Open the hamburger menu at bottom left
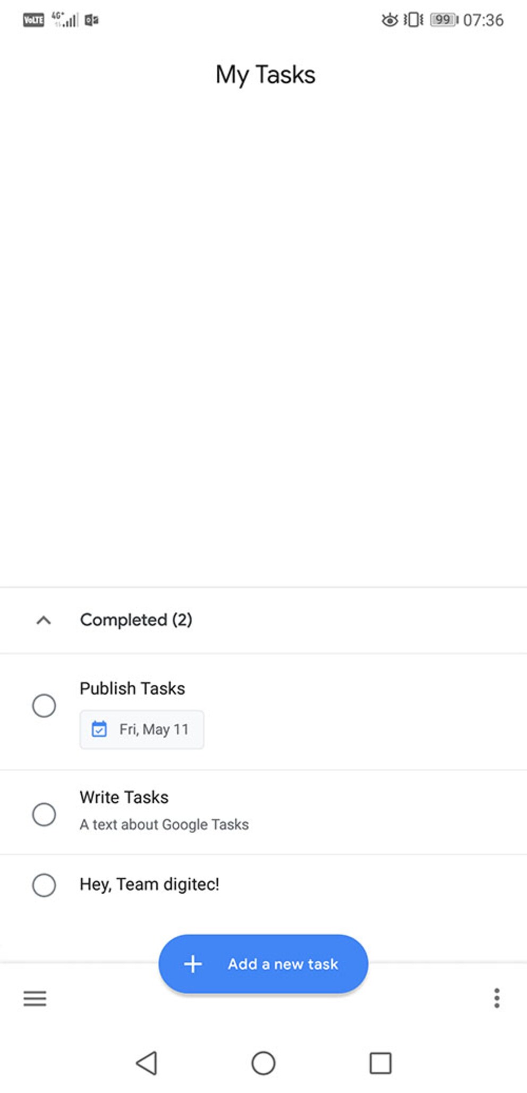Image resolution: width=527 pixels, height=1093 pixels. 35,998
